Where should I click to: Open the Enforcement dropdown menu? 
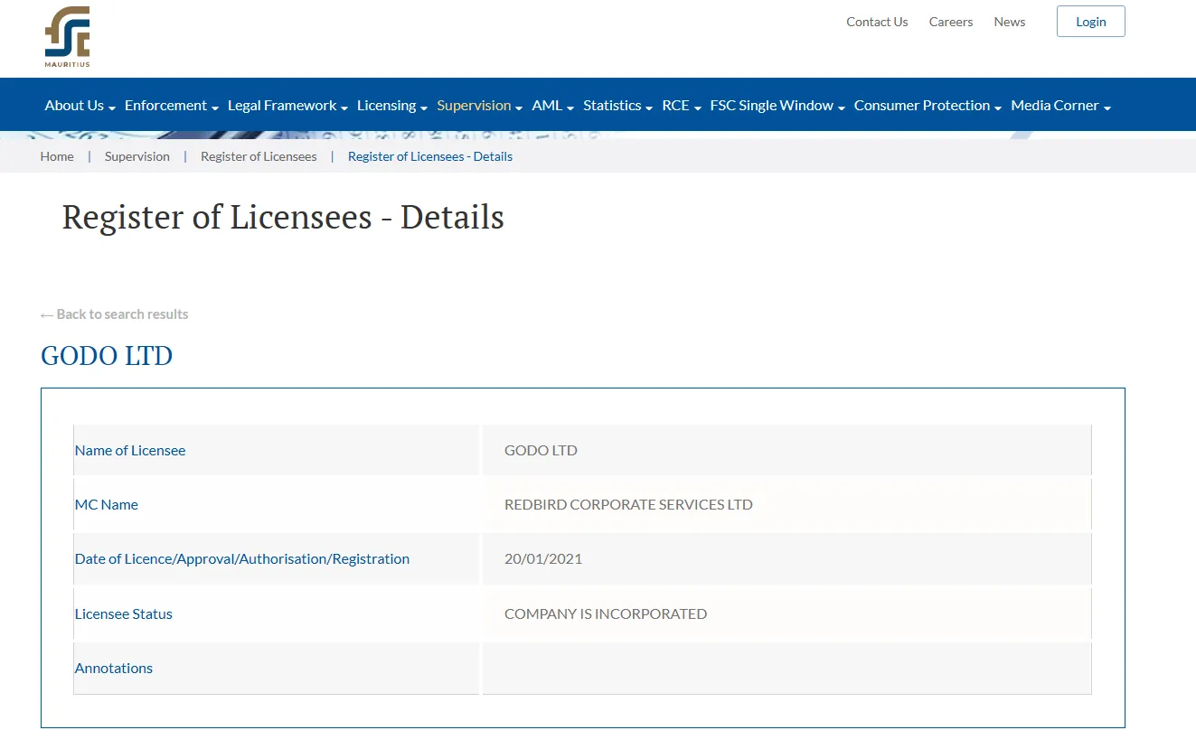tap(172, 106)
